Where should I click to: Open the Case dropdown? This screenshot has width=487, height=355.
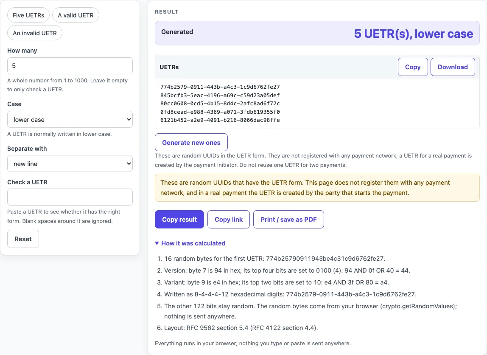click(70, 119)
